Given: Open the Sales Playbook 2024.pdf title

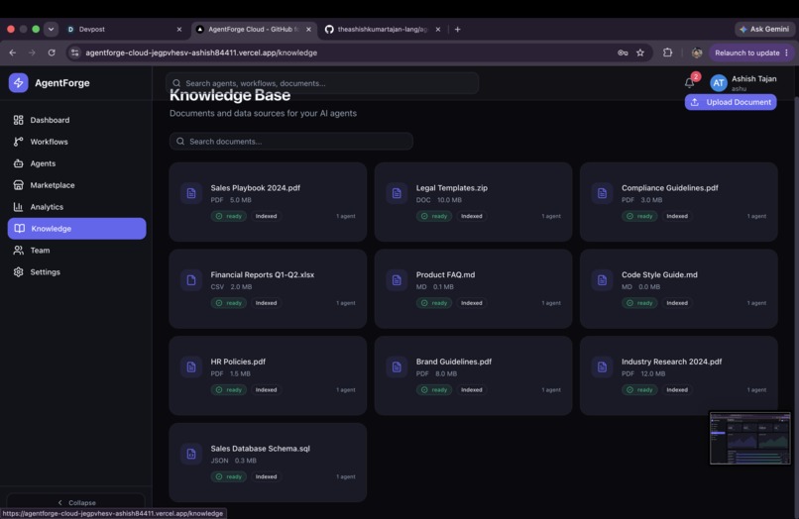Looking at the screenshot, I should (256, 188).
